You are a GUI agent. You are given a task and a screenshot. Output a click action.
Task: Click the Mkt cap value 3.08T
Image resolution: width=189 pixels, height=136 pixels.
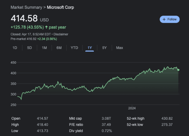106,118
